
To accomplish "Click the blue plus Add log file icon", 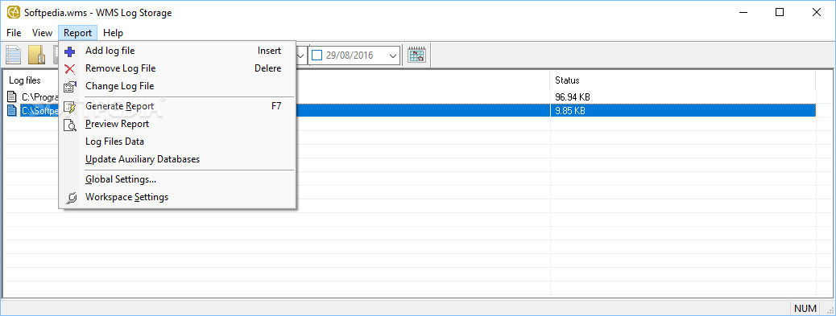I will [70, 51].
